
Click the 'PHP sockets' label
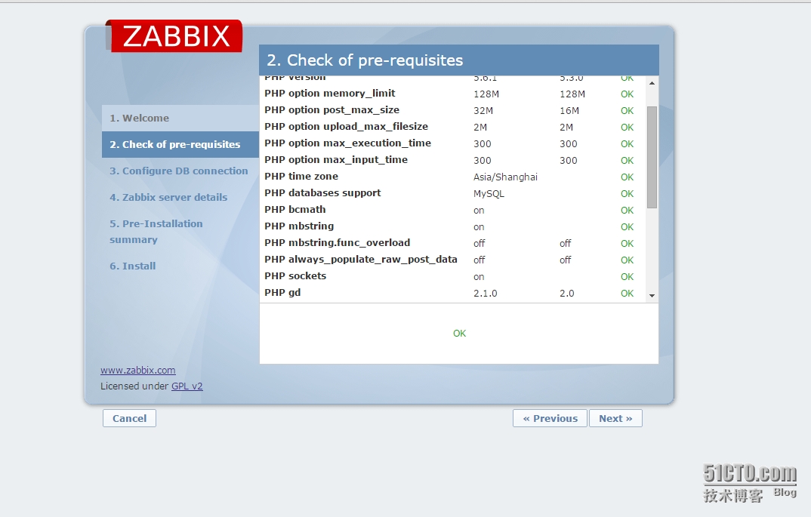pos(295,275)
